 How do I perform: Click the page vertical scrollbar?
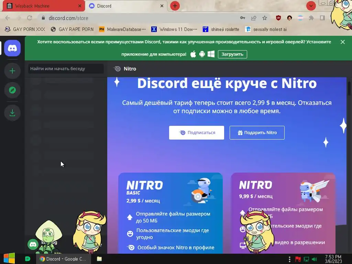click(x=349, y=89)
